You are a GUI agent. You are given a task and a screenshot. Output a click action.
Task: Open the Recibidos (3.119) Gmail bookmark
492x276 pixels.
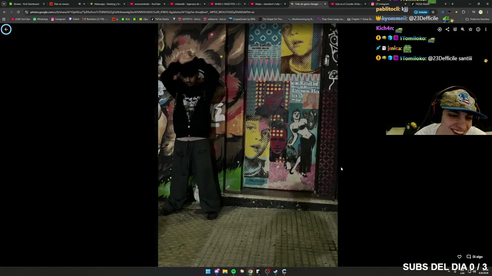pos(95,19)
